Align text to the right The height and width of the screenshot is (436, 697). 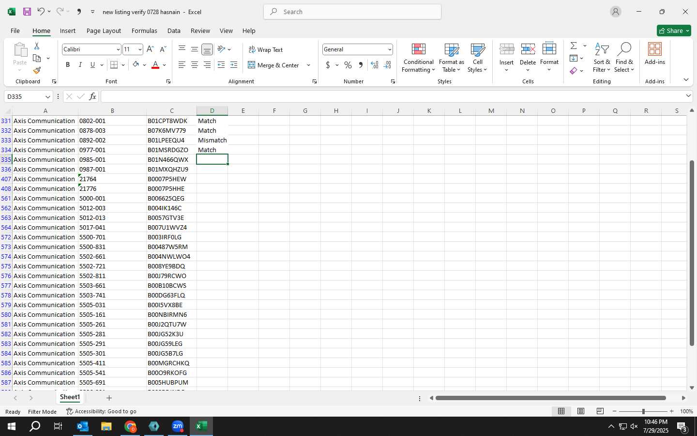click(x=207, y=65)
